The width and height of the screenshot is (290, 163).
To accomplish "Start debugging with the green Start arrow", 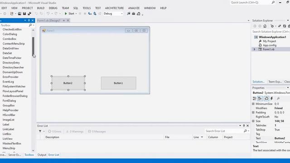I will point(66,14).
